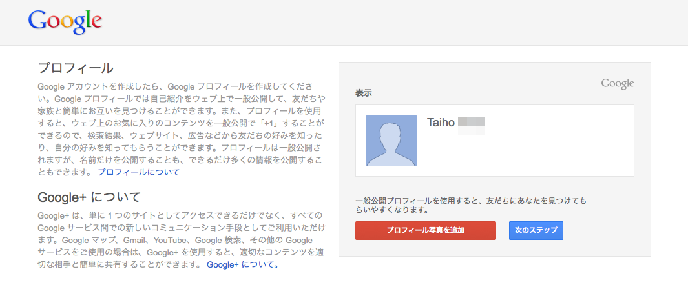Click the small gray Google logo
This screenshot has height=287, width=688.
[x=617, y=83]
